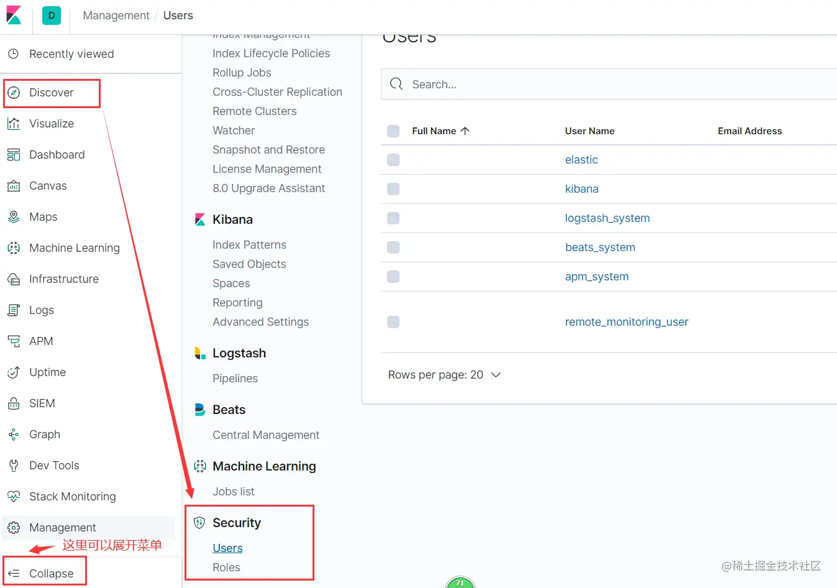Open Rollup Jobs settings
Screen dimensions: 837x588
click(242, 73)
